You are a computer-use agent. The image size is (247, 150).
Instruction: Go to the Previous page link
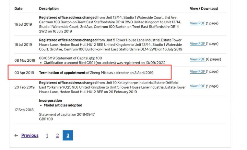pyautogui.click(x=30, y=135)
